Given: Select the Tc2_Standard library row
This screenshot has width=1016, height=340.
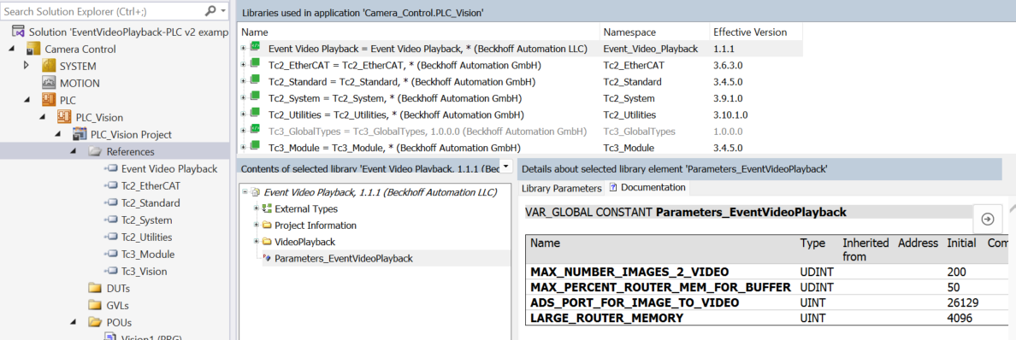Looking at the screenshot, I should click(520, 82).
